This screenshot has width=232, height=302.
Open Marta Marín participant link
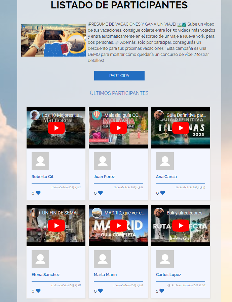pyautogui.click(x=105, y=274)
